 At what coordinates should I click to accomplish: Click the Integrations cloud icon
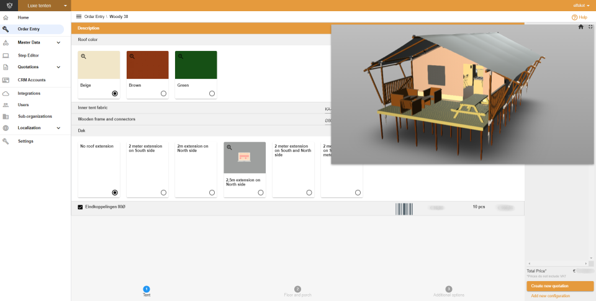6,94
